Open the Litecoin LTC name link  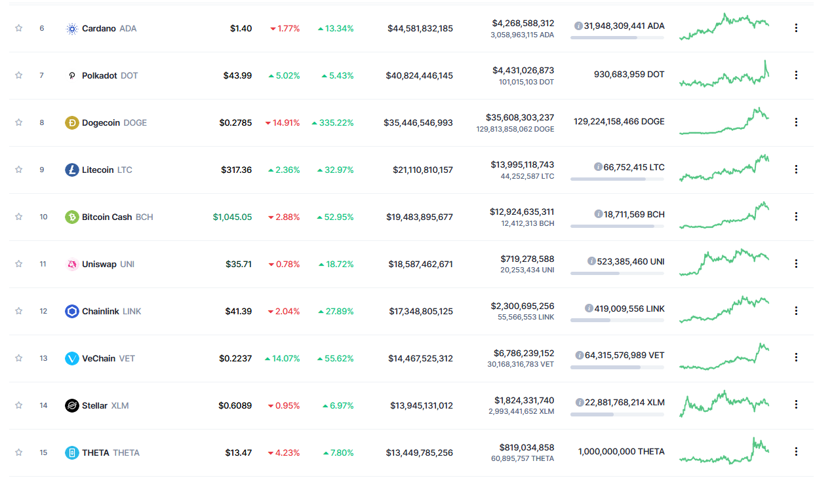tap(107, 170)
